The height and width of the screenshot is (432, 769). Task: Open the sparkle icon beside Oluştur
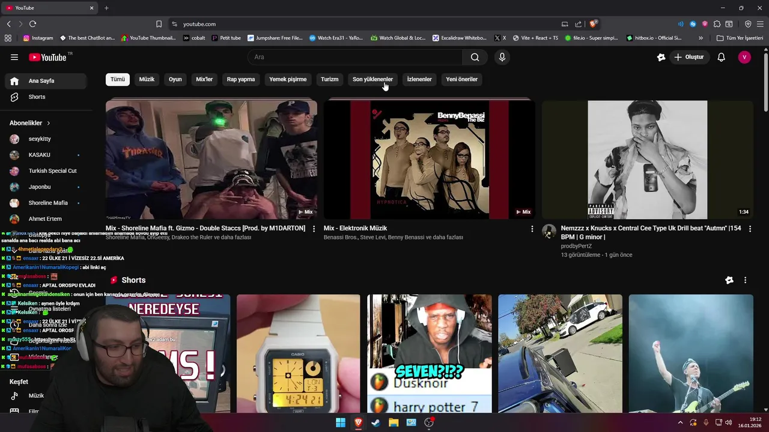click(x=661, y=57)
